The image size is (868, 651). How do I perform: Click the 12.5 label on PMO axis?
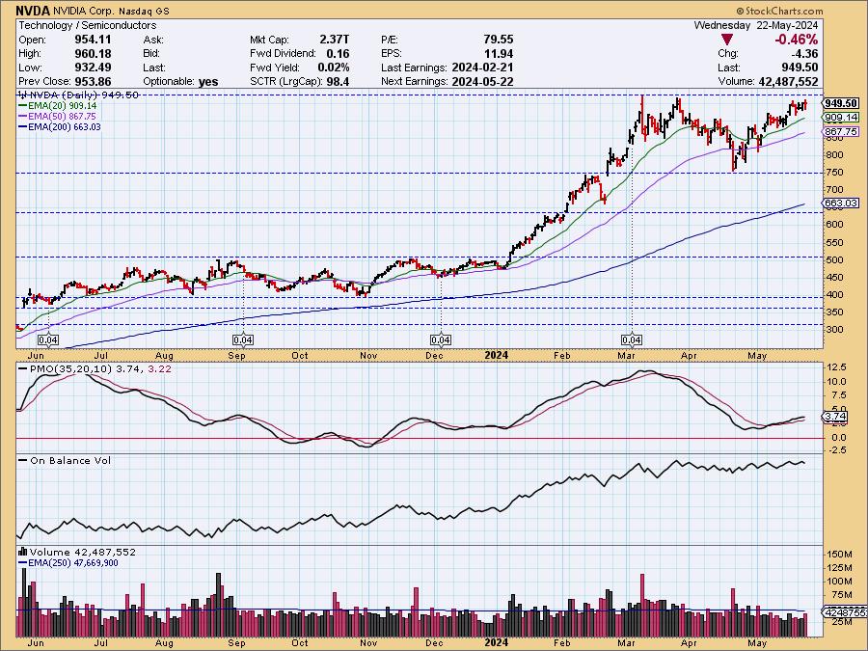click(836, 367)
